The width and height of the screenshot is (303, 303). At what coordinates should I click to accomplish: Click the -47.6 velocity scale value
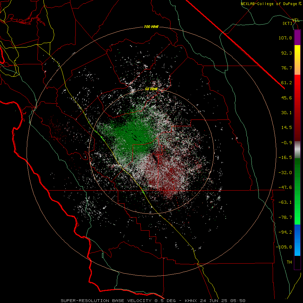click(285, 188)
